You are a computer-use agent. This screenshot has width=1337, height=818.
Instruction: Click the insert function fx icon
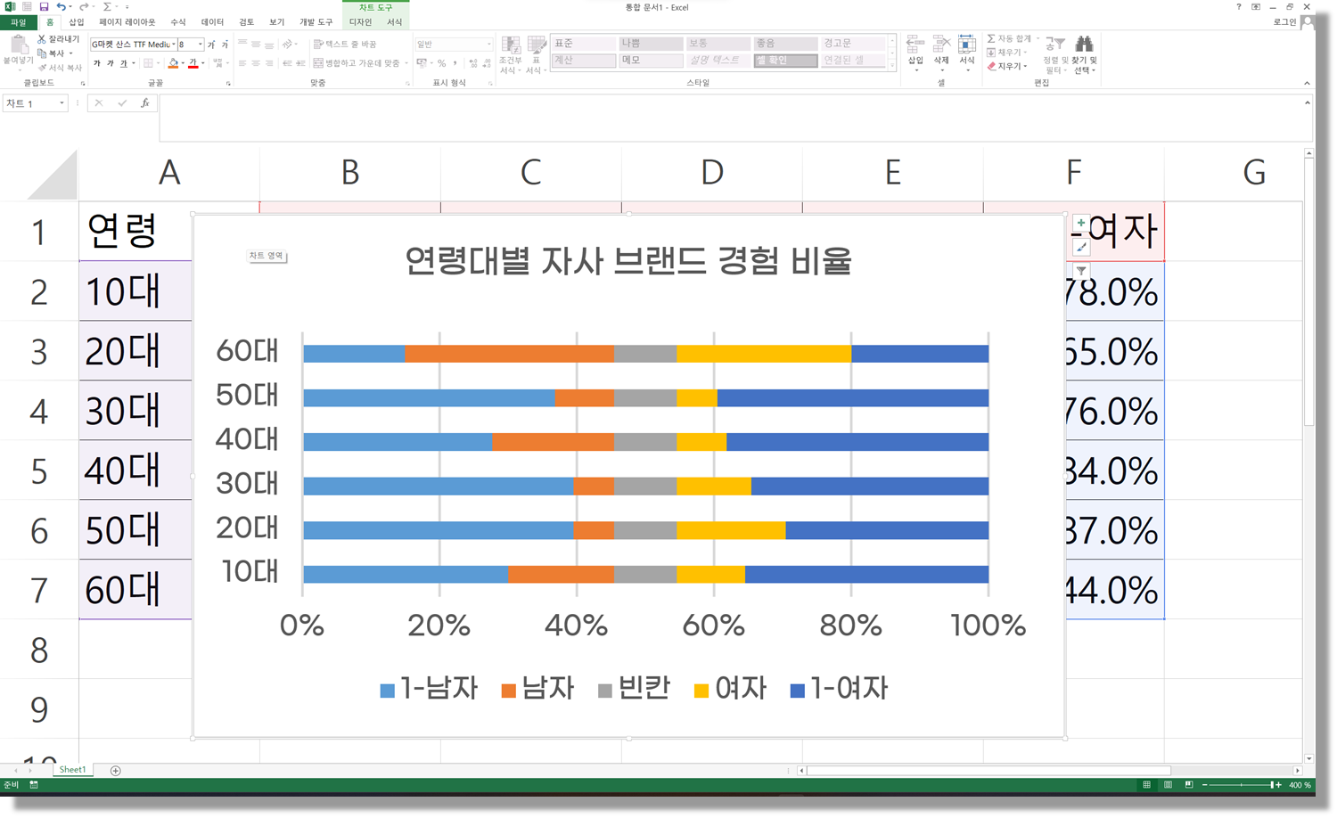tap(144, 103)
